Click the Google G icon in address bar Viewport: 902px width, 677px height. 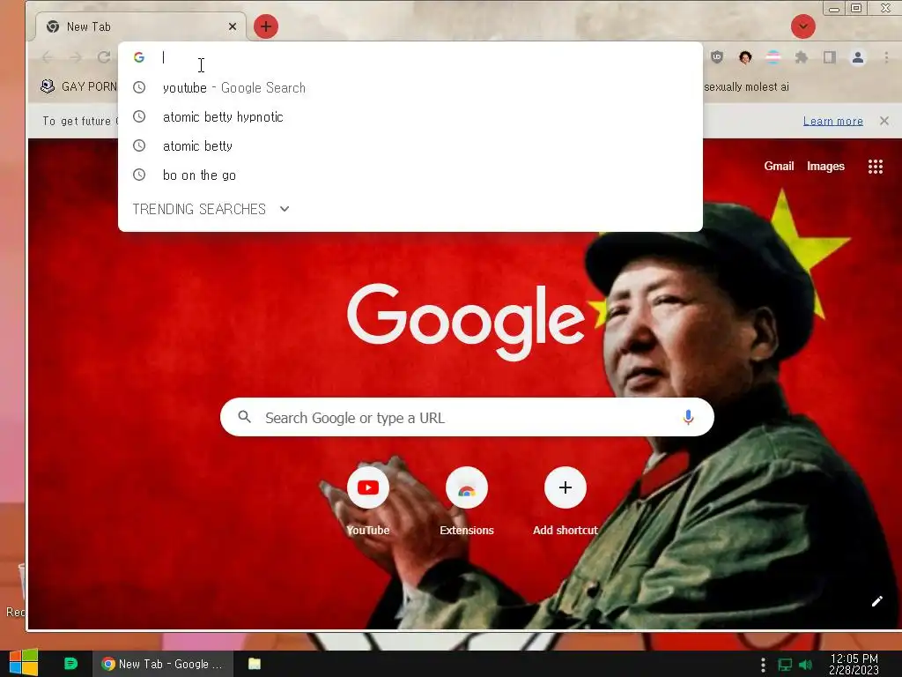click(138, 57)
